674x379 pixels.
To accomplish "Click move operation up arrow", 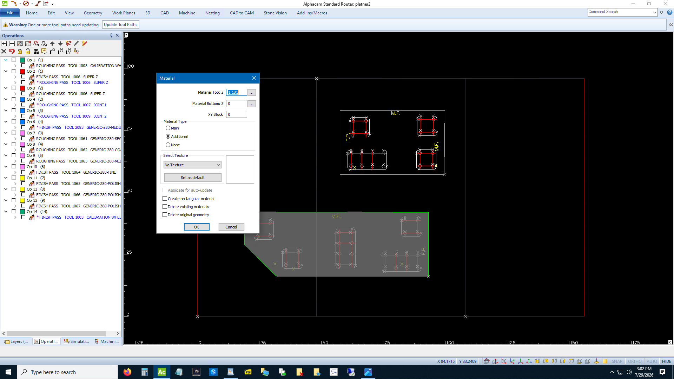I will 52,44.
